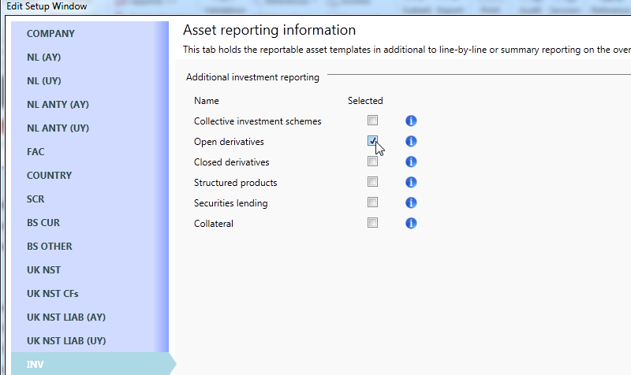Uncheck the Open derivatives checkbox
This screenshot has width=631, height=375.
(x=372, y=141)
